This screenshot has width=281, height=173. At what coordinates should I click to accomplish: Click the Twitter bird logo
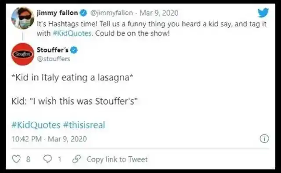[x=263, y=13]
